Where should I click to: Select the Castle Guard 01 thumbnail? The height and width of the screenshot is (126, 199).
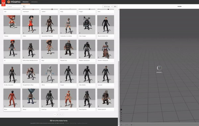[105, 98]
